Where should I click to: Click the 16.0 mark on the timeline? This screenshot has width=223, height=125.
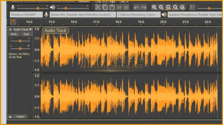coord(74,22)
